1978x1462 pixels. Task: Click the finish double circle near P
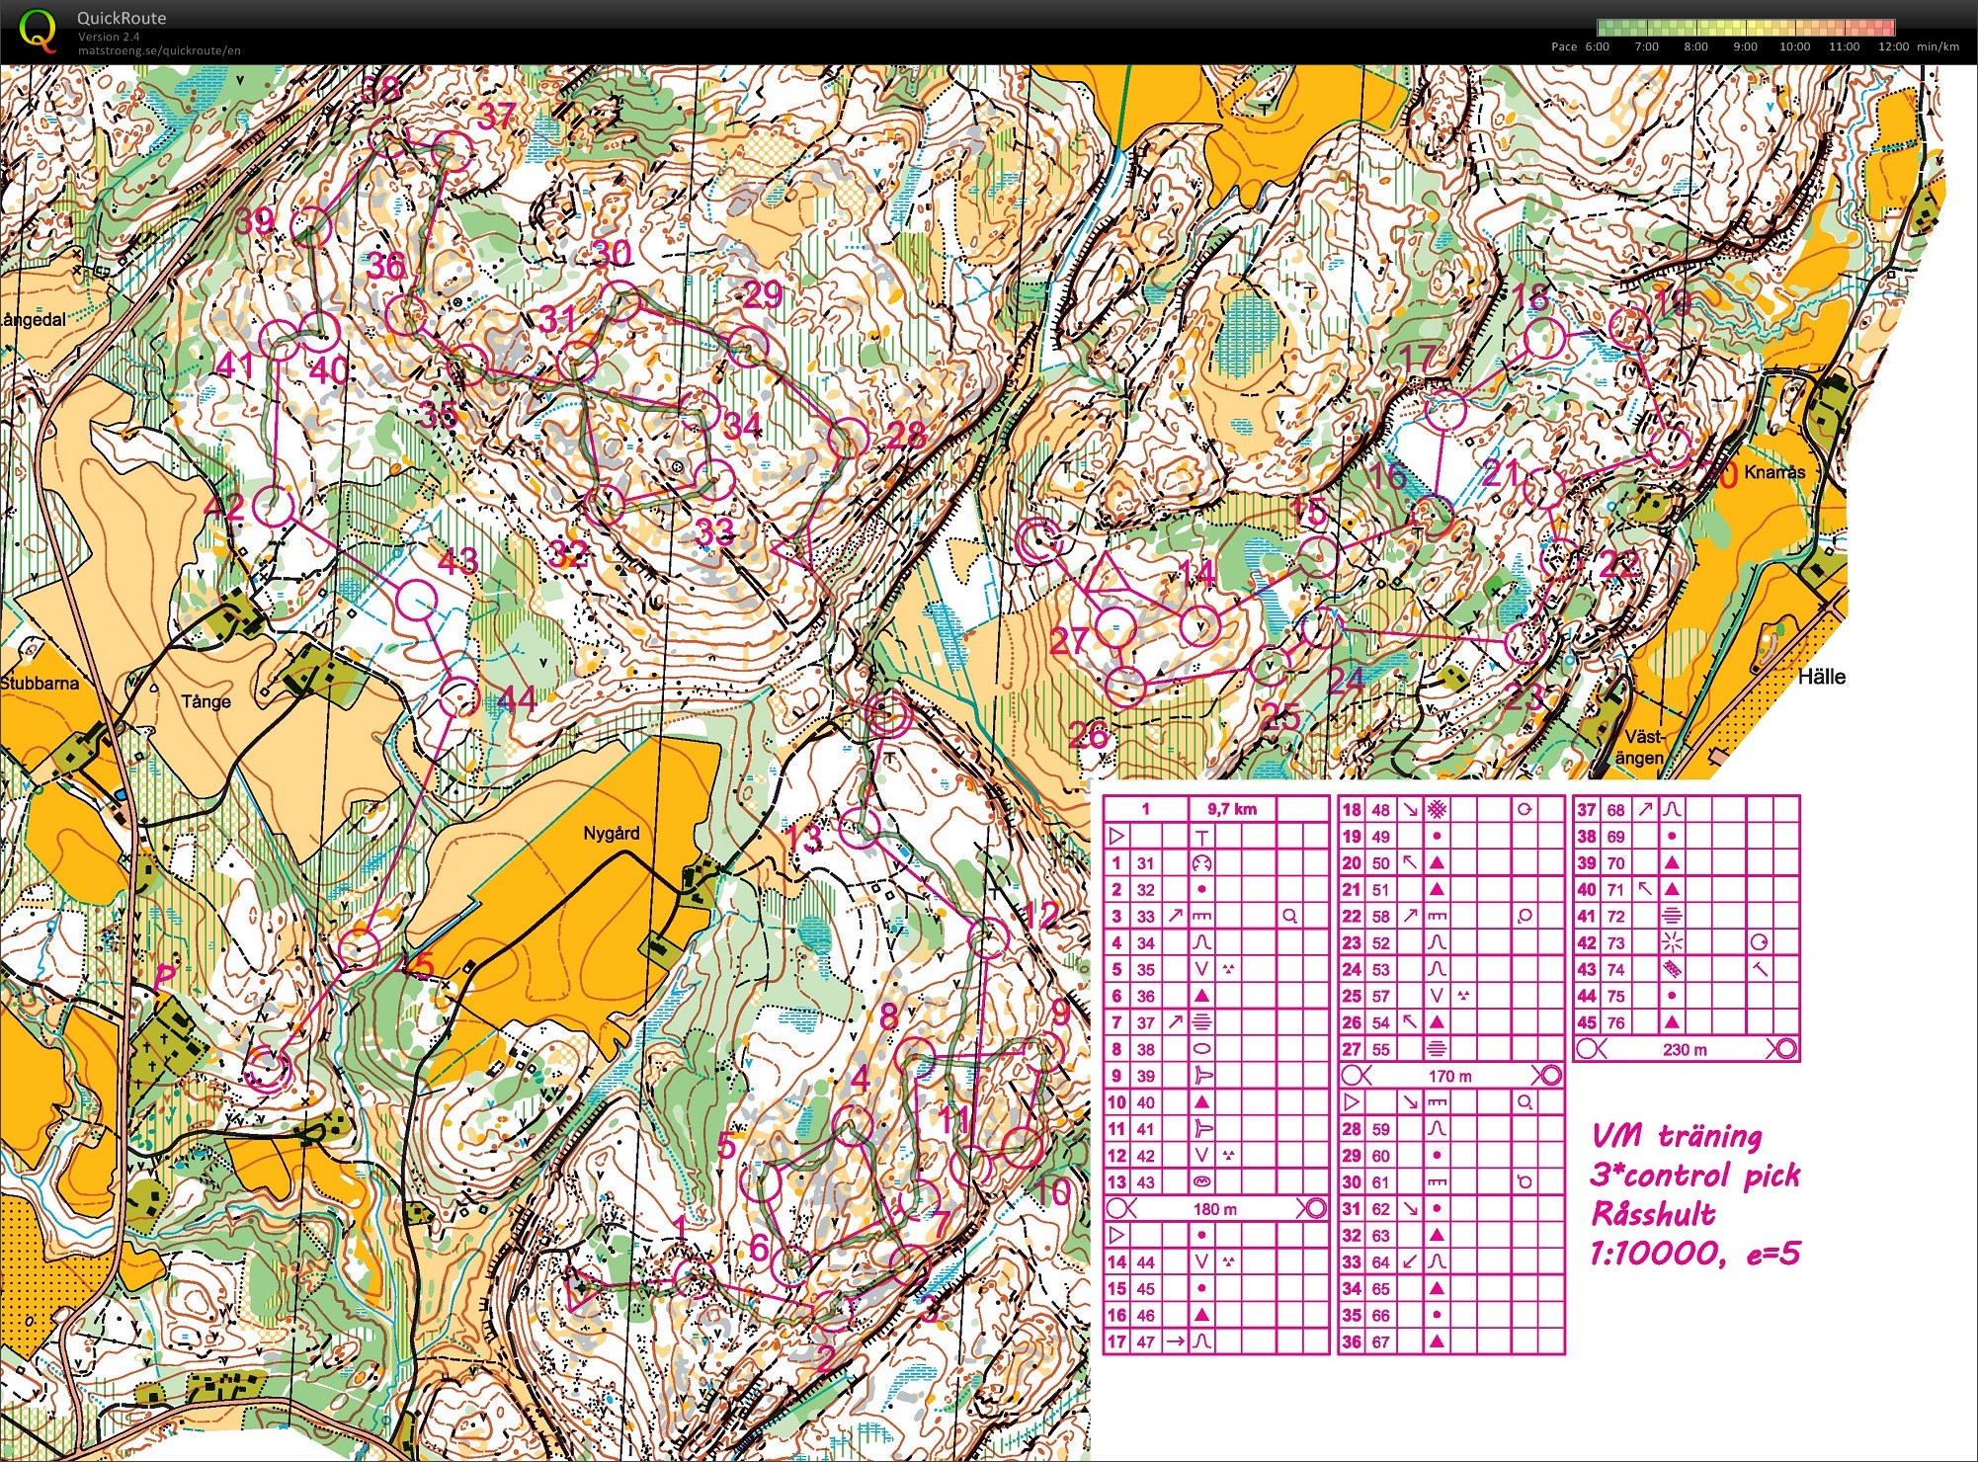(x=267, y=1069)
